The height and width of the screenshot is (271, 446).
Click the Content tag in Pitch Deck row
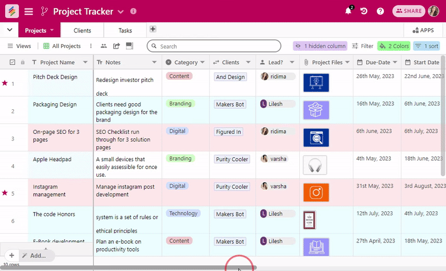[179, 76]
